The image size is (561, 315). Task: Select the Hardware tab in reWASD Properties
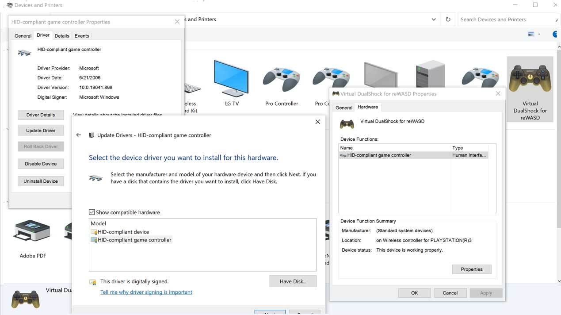368,107
